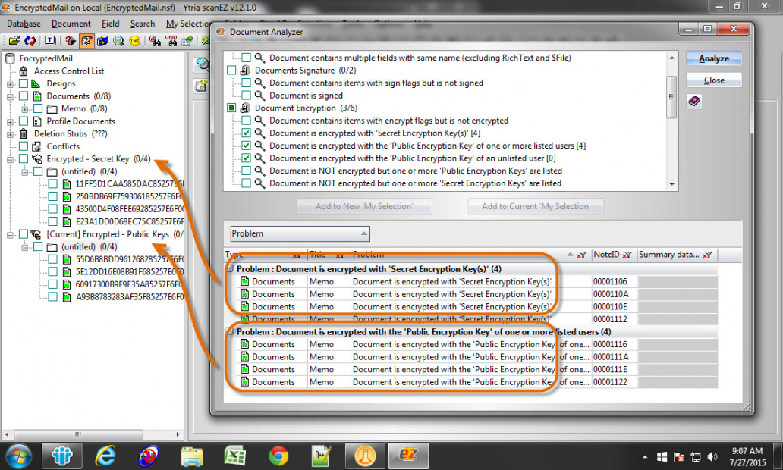Click the green arrow export table icon

(x=187, y=41)
